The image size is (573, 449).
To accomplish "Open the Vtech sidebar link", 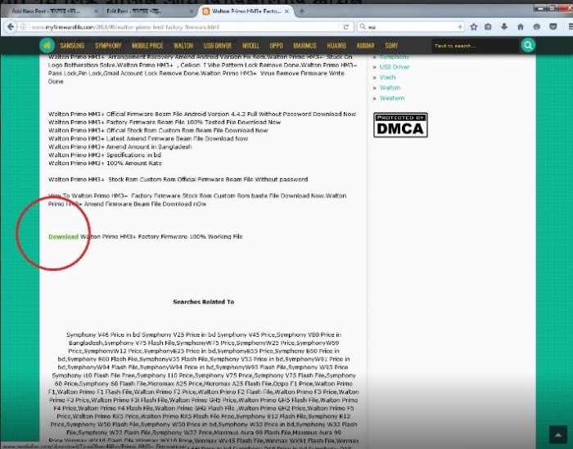I will tap(387, 78).
